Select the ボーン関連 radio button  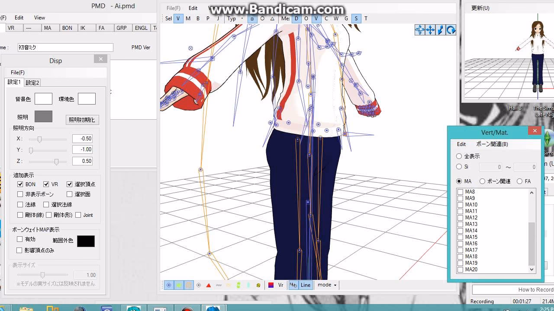(482, 181)
